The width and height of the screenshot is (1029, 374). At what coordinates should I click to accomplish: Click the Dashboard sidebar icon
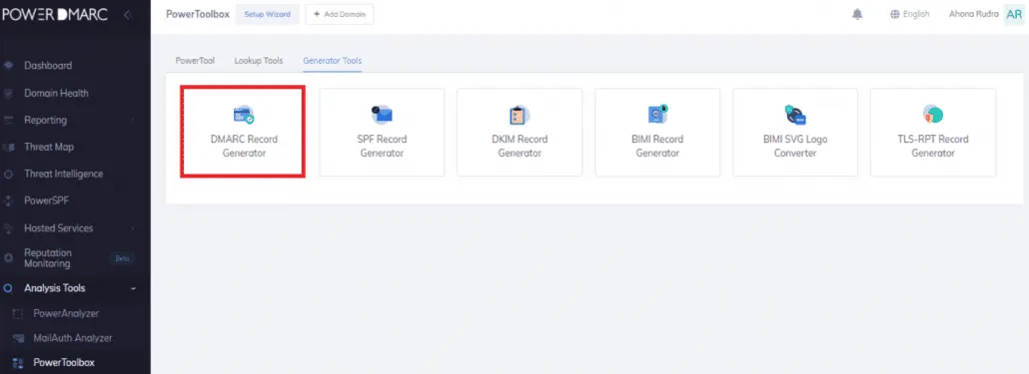click(x=9, y=66)
